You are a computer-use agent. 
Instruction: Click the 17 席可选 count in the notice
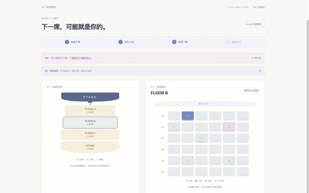[x=256, y=58]
